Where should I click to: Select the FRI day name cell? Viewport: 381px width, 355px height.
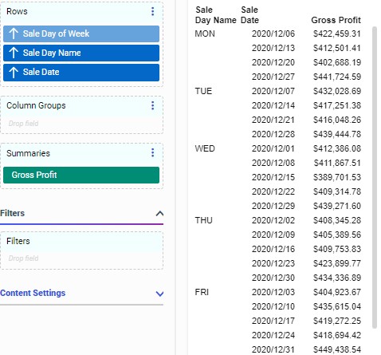pyautogui.click(x=202, y=292)
